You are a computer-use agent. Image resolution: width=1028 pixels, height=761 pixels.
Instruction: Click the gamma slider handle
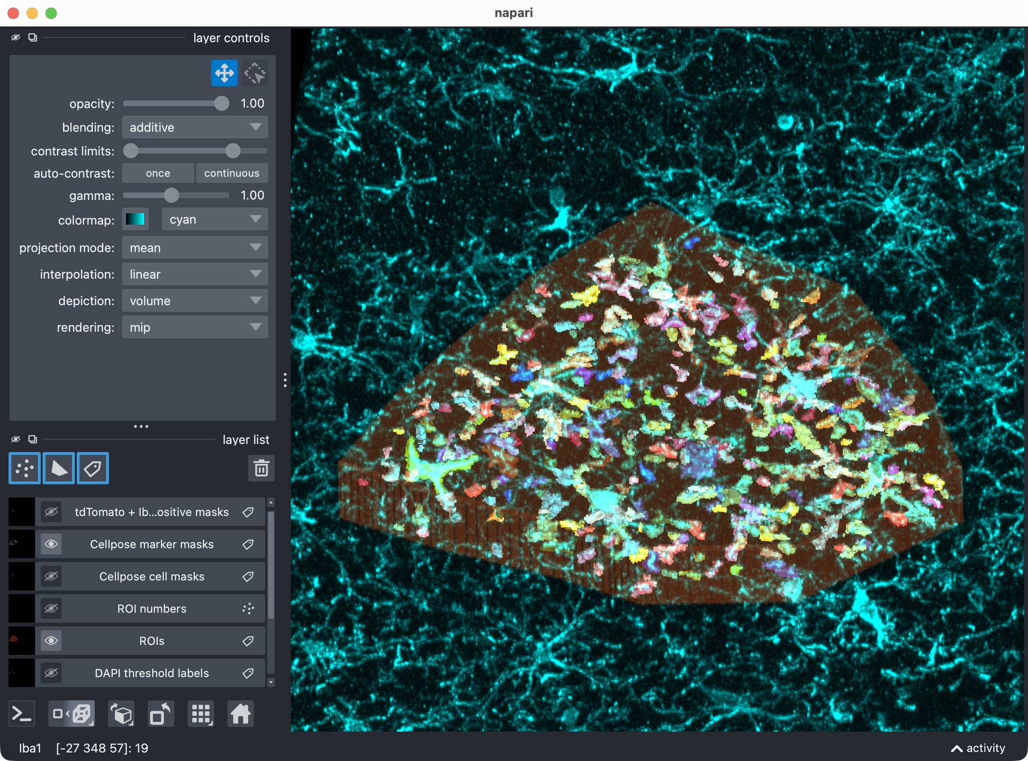(171, 195)
